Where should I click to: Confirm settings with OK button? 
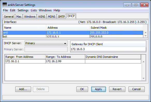coord(82,89)
